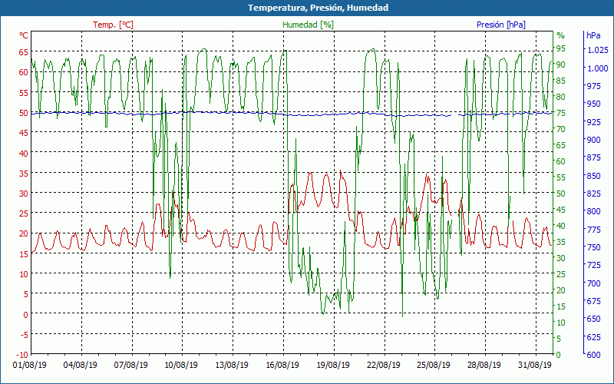
Task: Click the 600 value on pressure axis
Action: click(x=593, y=355)
